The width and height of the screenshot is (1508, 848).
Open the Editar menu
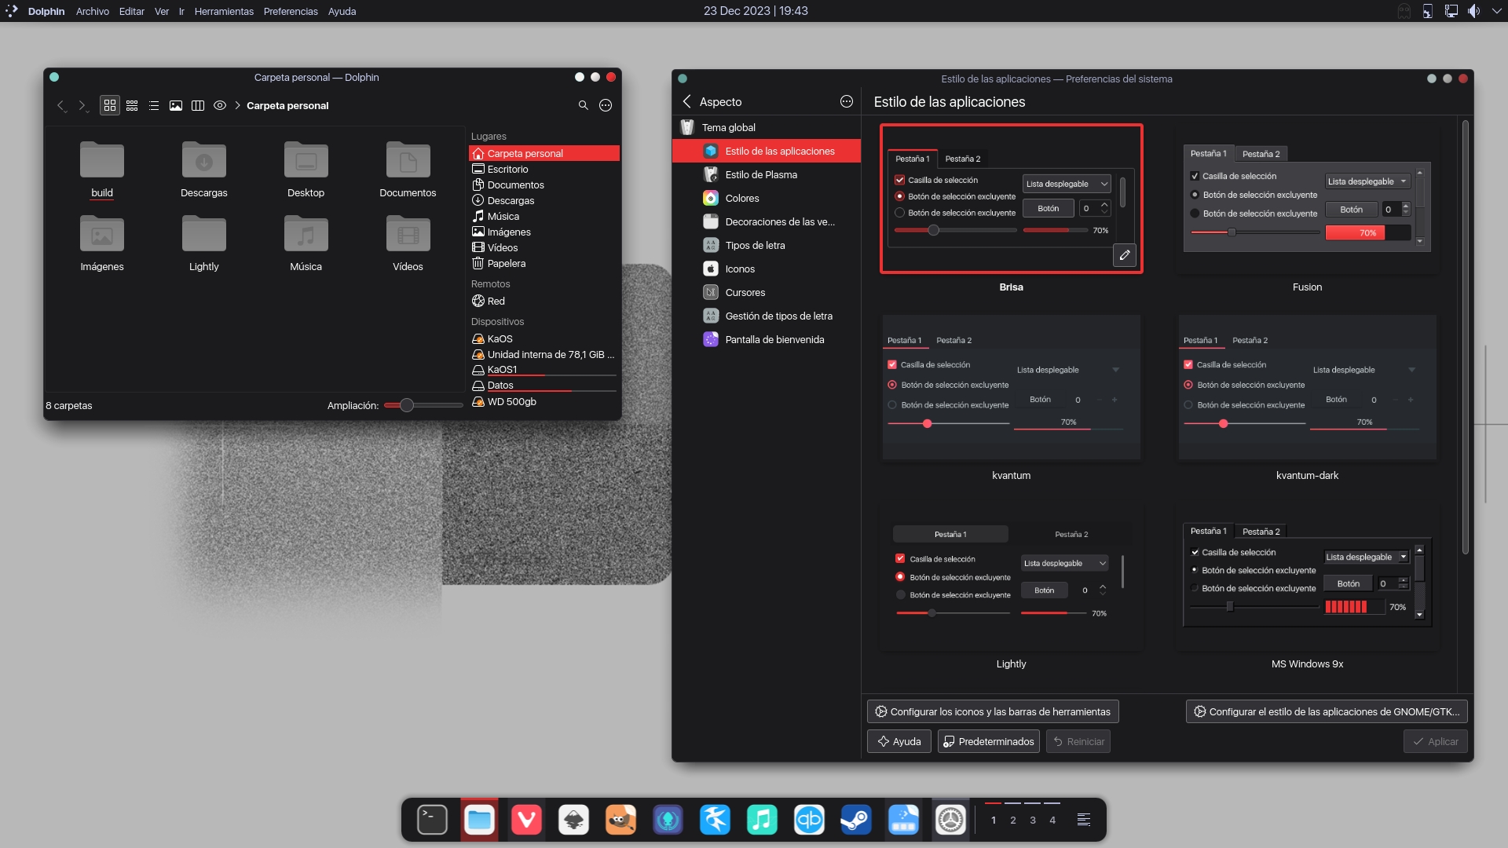(x=132, y=11)
